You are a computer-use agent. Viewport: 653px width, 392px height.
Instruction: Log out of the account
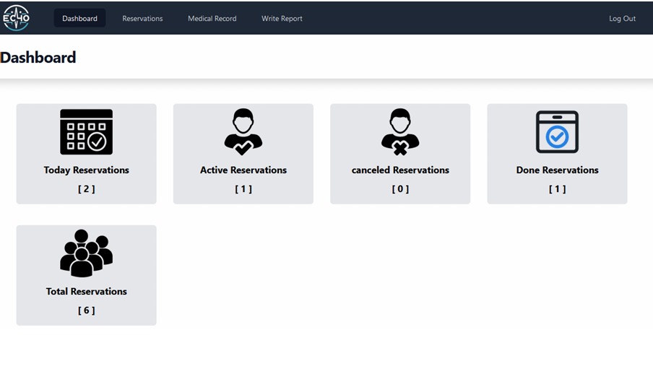[622, 18]
